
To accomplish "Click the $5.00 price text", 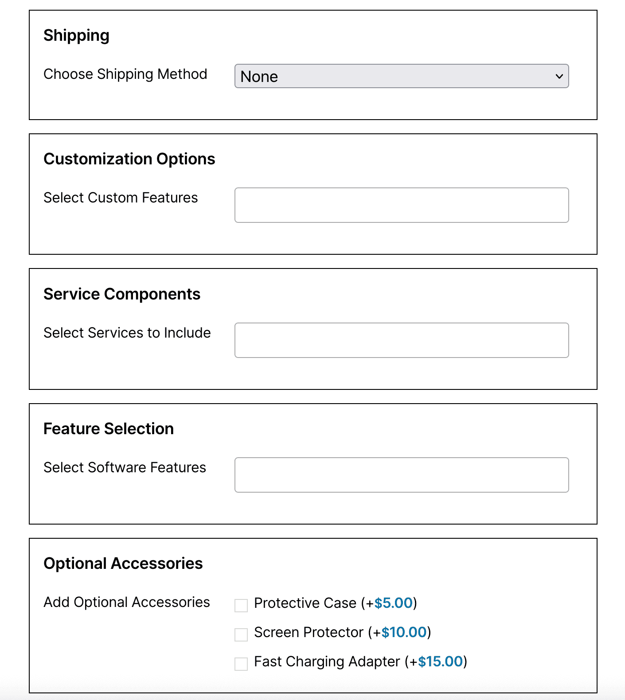I will 394,603.
